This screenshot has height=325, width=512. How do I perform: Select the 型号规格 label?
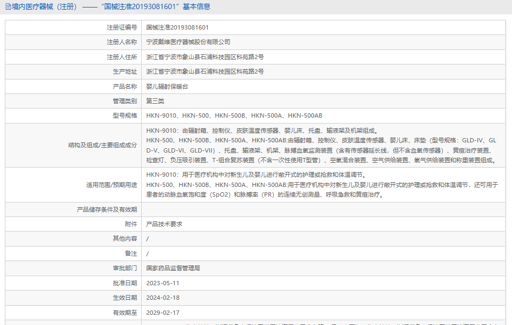pyautogui.click(x=125, y=115)
